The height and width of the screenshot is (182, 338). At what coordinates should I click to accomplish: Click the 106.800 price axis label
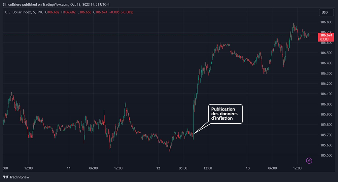click(326, 22)
